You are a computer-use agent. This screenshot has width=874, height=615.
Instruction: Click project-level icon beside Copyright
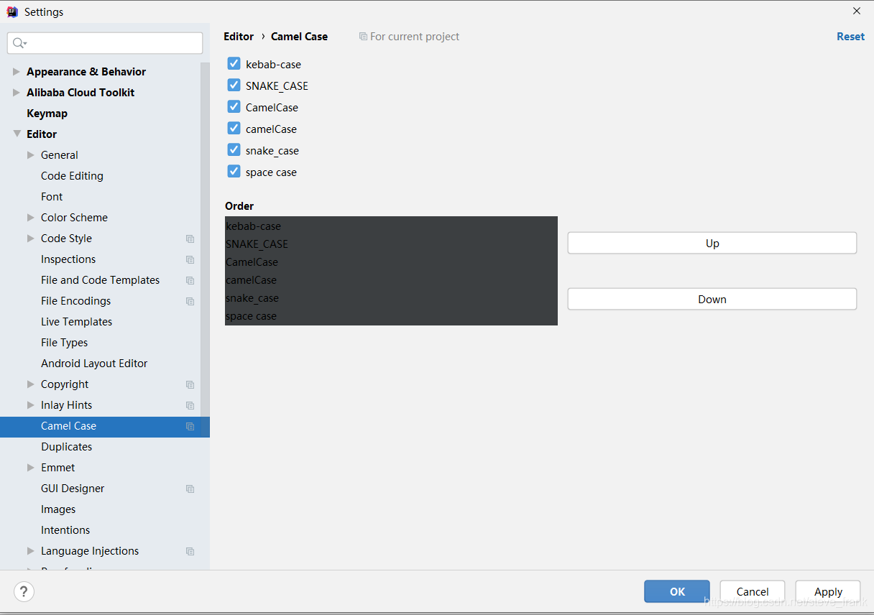click(x=190, y=384)
